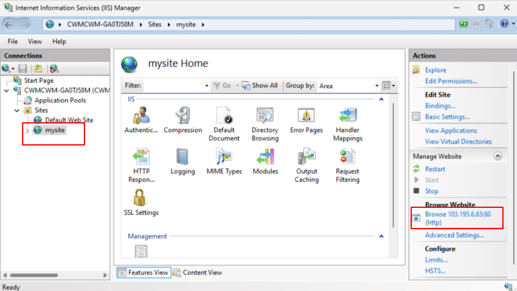This screenshot has height=291, width=517.
Task: Open HSTS configuration link
Action: (435, 271)
